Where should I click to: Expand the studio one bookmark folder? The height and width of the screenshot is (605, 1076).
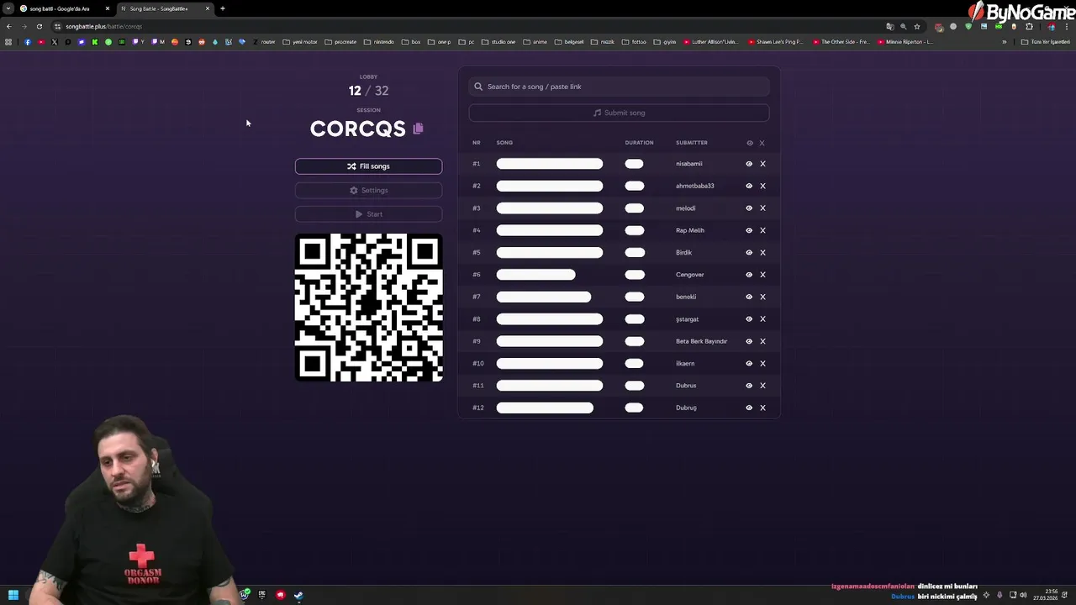(499, 42)
